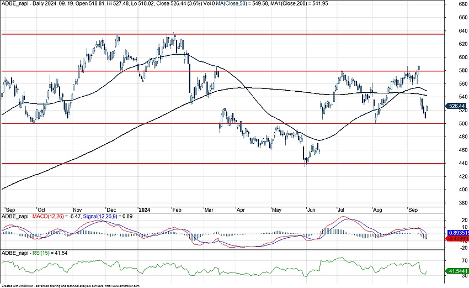Select the Feb month label on time axis
Viewport: 469px width, 288px height.
177,210
